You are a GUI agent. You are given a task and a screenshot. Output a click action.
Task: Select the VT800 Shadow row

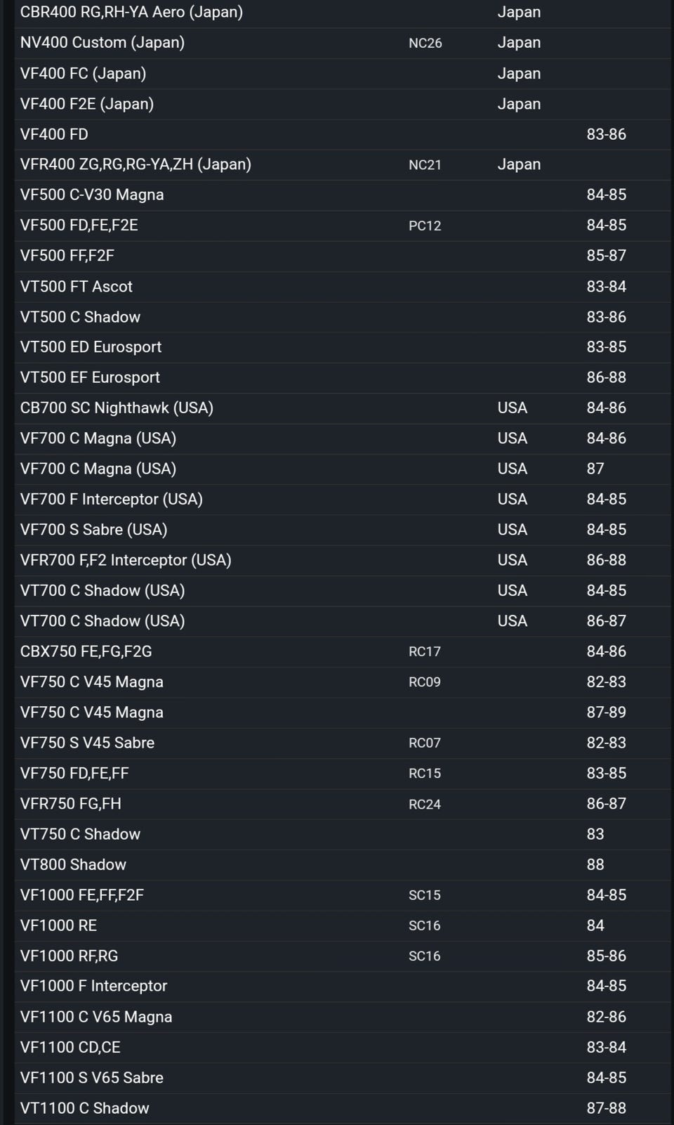(73, 865)
